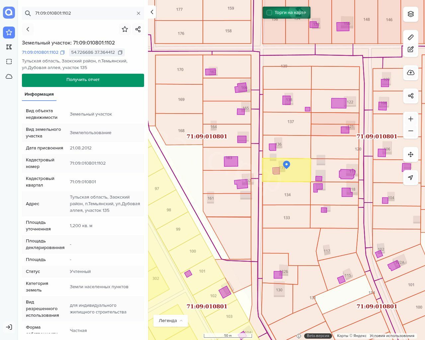Zoom in on the map

(x=411, y=119)
